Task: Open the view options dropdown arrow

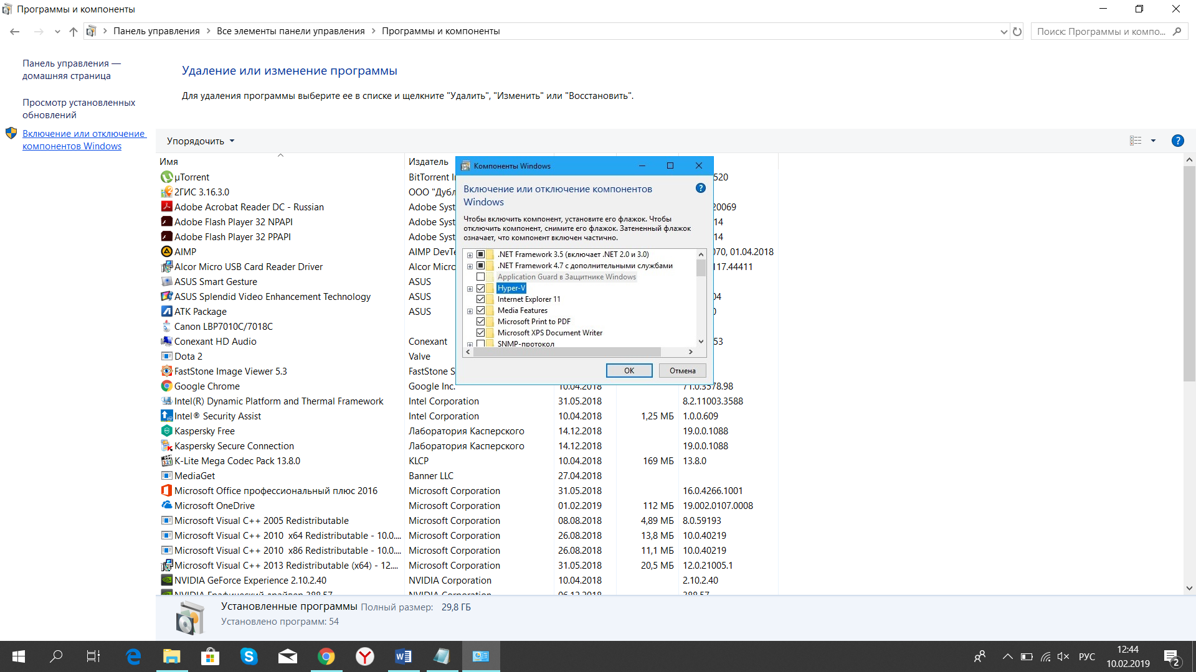Action: tap(1153, 141)
